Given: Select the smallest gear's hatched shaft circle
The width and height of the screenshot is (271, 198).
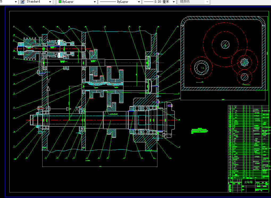Looking at the screenshot, I should pyautogui.click(x=244, y=77).
